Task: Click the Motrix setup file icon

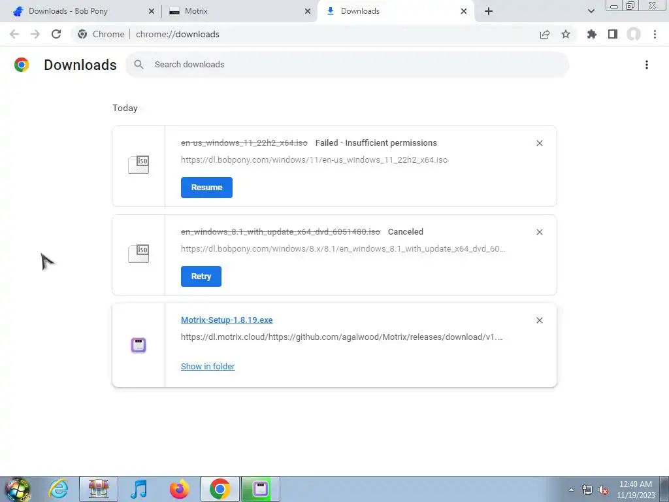Action: click(x=139, y=345)
